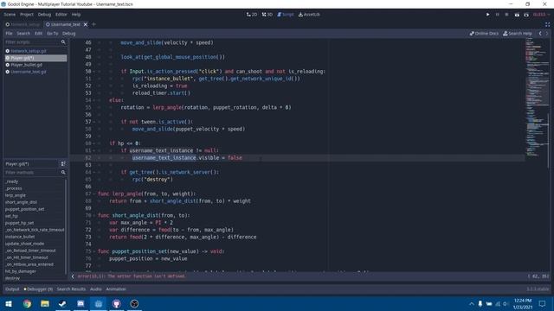
Task: Show the script list panel arrow
Action: (x=73, y=276)
